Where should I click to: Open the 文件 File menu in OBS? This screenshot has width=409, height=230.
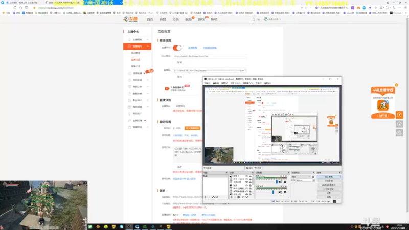(x=207, y=83)
